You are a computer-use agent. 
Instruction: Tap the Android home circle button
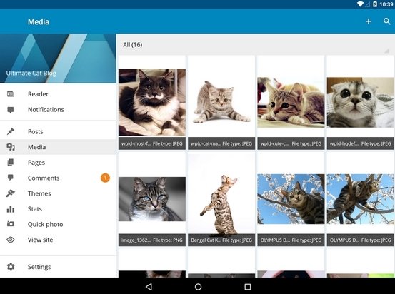tap(198, 286)
